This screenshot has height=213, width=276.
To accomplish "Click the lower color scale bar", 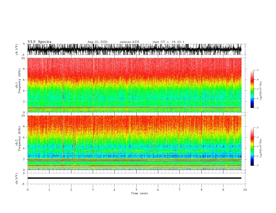I will [252, 147].
